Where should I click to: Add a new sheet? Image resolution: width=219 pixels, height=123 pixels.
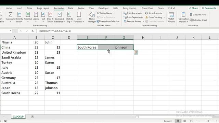click(x=33, y=117)
